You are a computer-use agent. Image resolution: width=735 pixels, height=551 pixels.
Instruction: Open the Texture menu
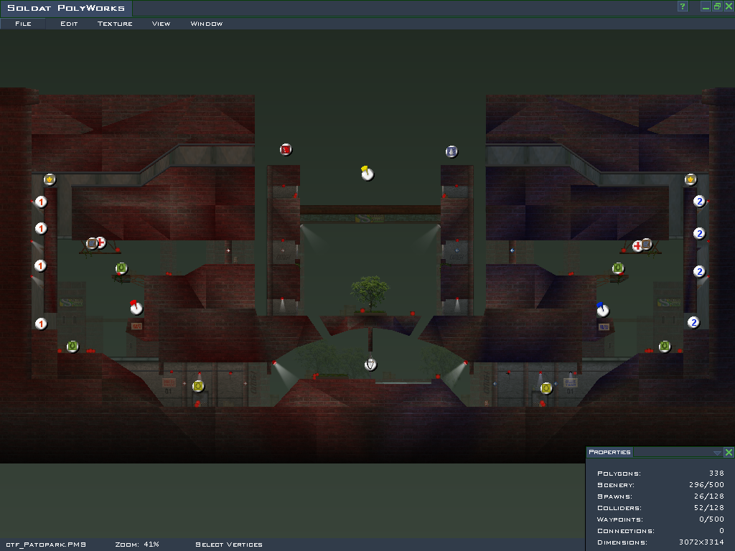pos(115,24)
